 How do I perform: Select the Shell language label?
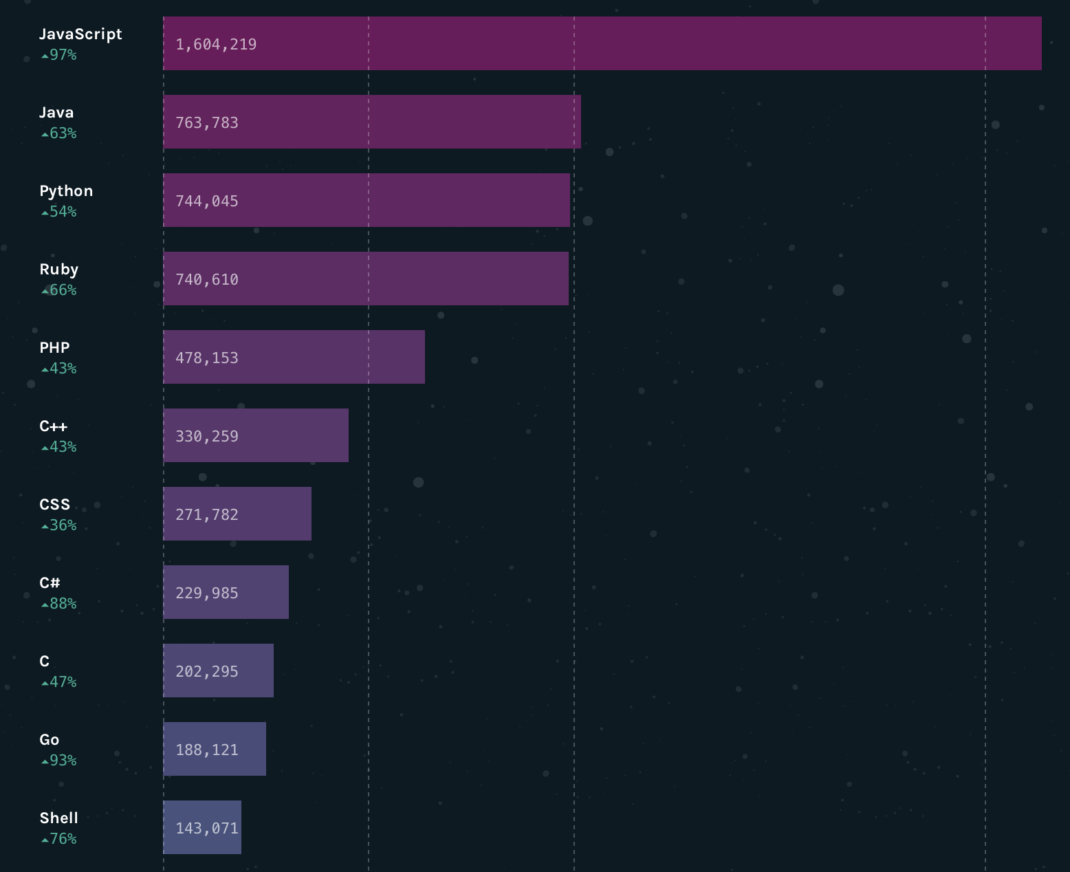tap(58, 818)
